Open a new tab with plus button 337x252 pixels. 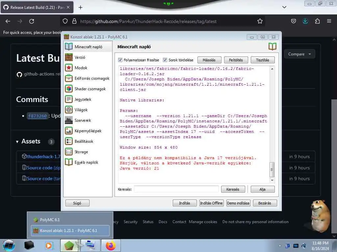(x=80, y=8)
